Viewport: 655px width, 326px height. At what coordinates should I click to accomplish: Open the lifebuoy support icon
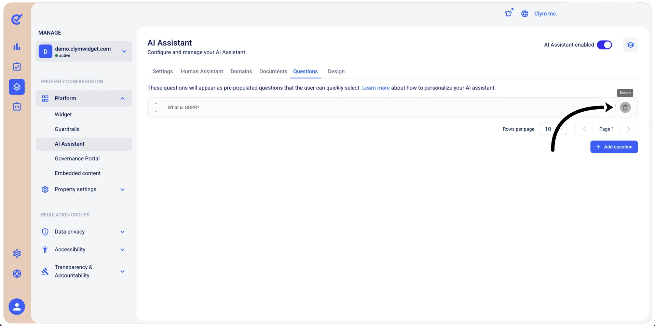17,273
